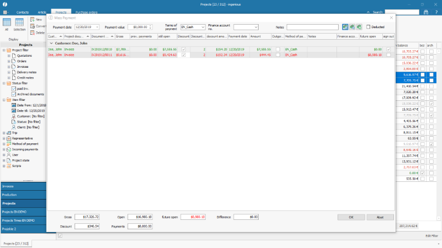
Task: Click the Date till calendar icon
Action: [13, 111]
